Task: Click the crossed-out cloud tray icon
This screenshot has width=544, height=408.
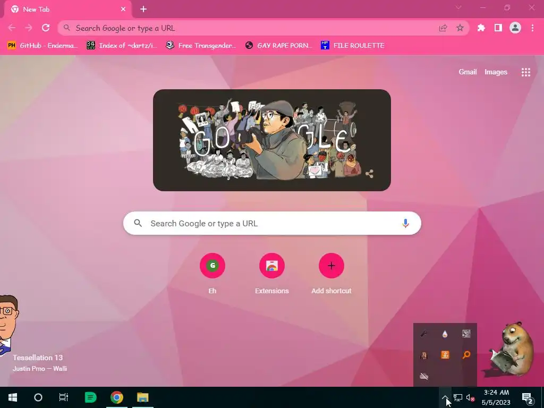Action: (423, 377)
